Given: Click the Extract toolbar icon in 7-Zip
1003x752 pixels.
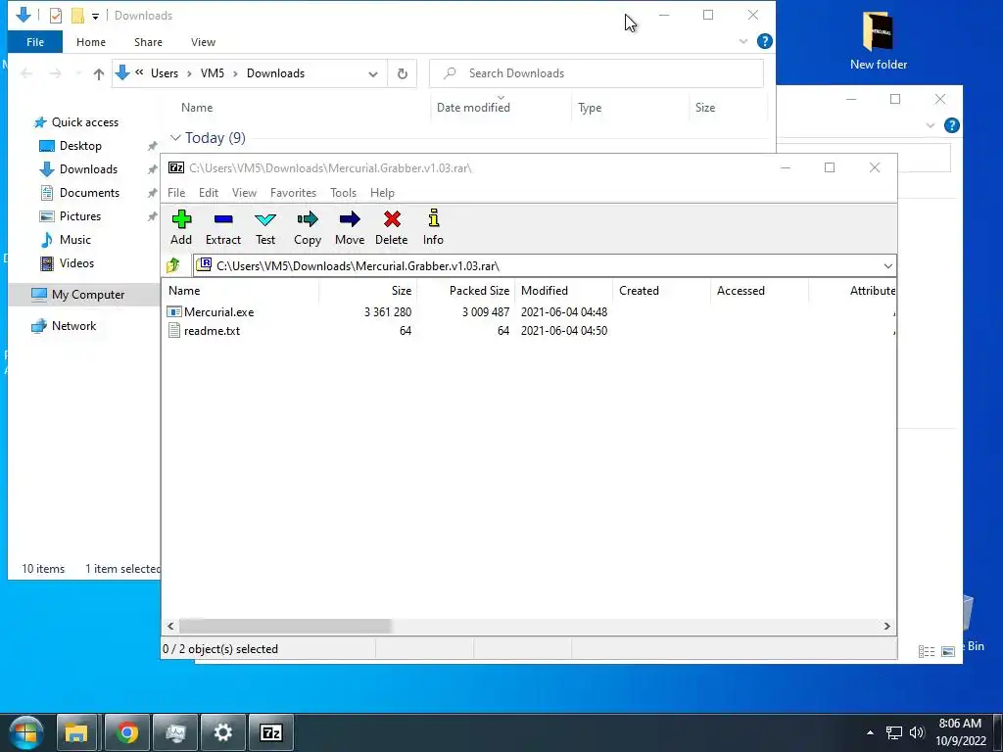Looking at the screenshot, I should pyautogui.click(x=222, y=227).
